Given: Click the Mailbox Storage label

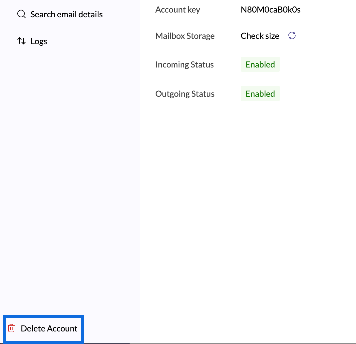Looking at the screenshot, I should (185, 36).
